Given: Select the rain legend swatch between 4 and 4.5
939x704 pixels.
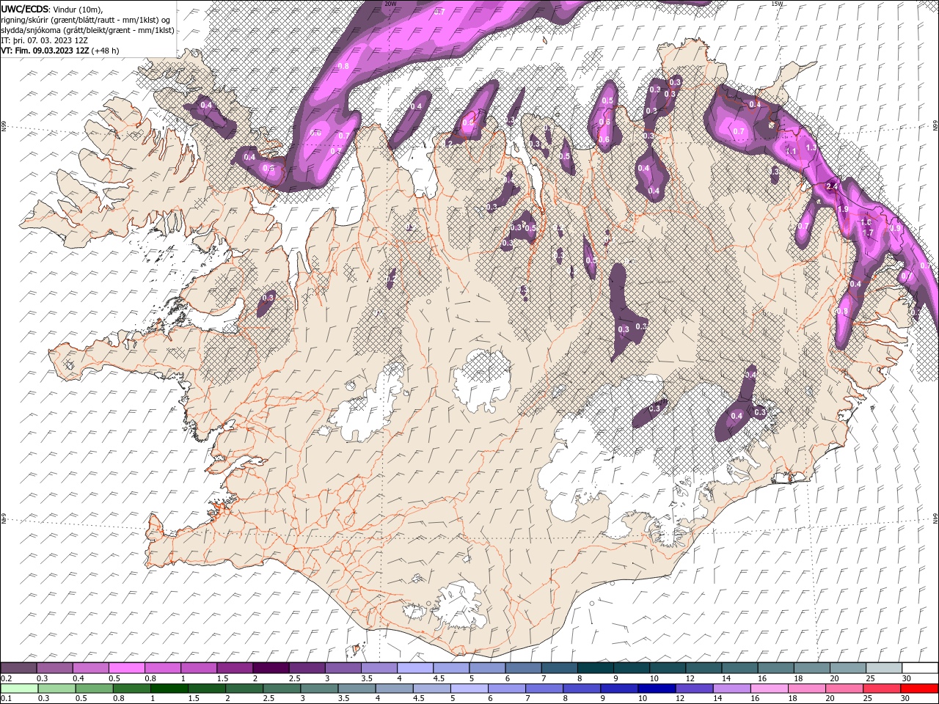Looking at the screenshot, I should (x=394, y=689).
